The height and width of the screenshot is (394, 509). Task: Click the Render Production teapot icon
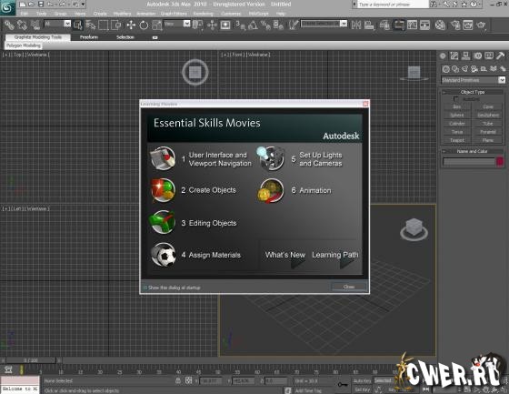pos(482,25)
